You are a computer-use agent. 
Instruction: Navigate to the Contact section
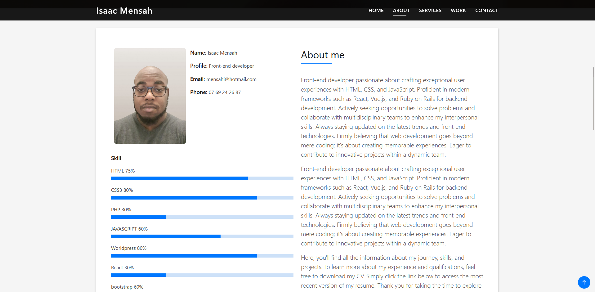coord(486,11)
